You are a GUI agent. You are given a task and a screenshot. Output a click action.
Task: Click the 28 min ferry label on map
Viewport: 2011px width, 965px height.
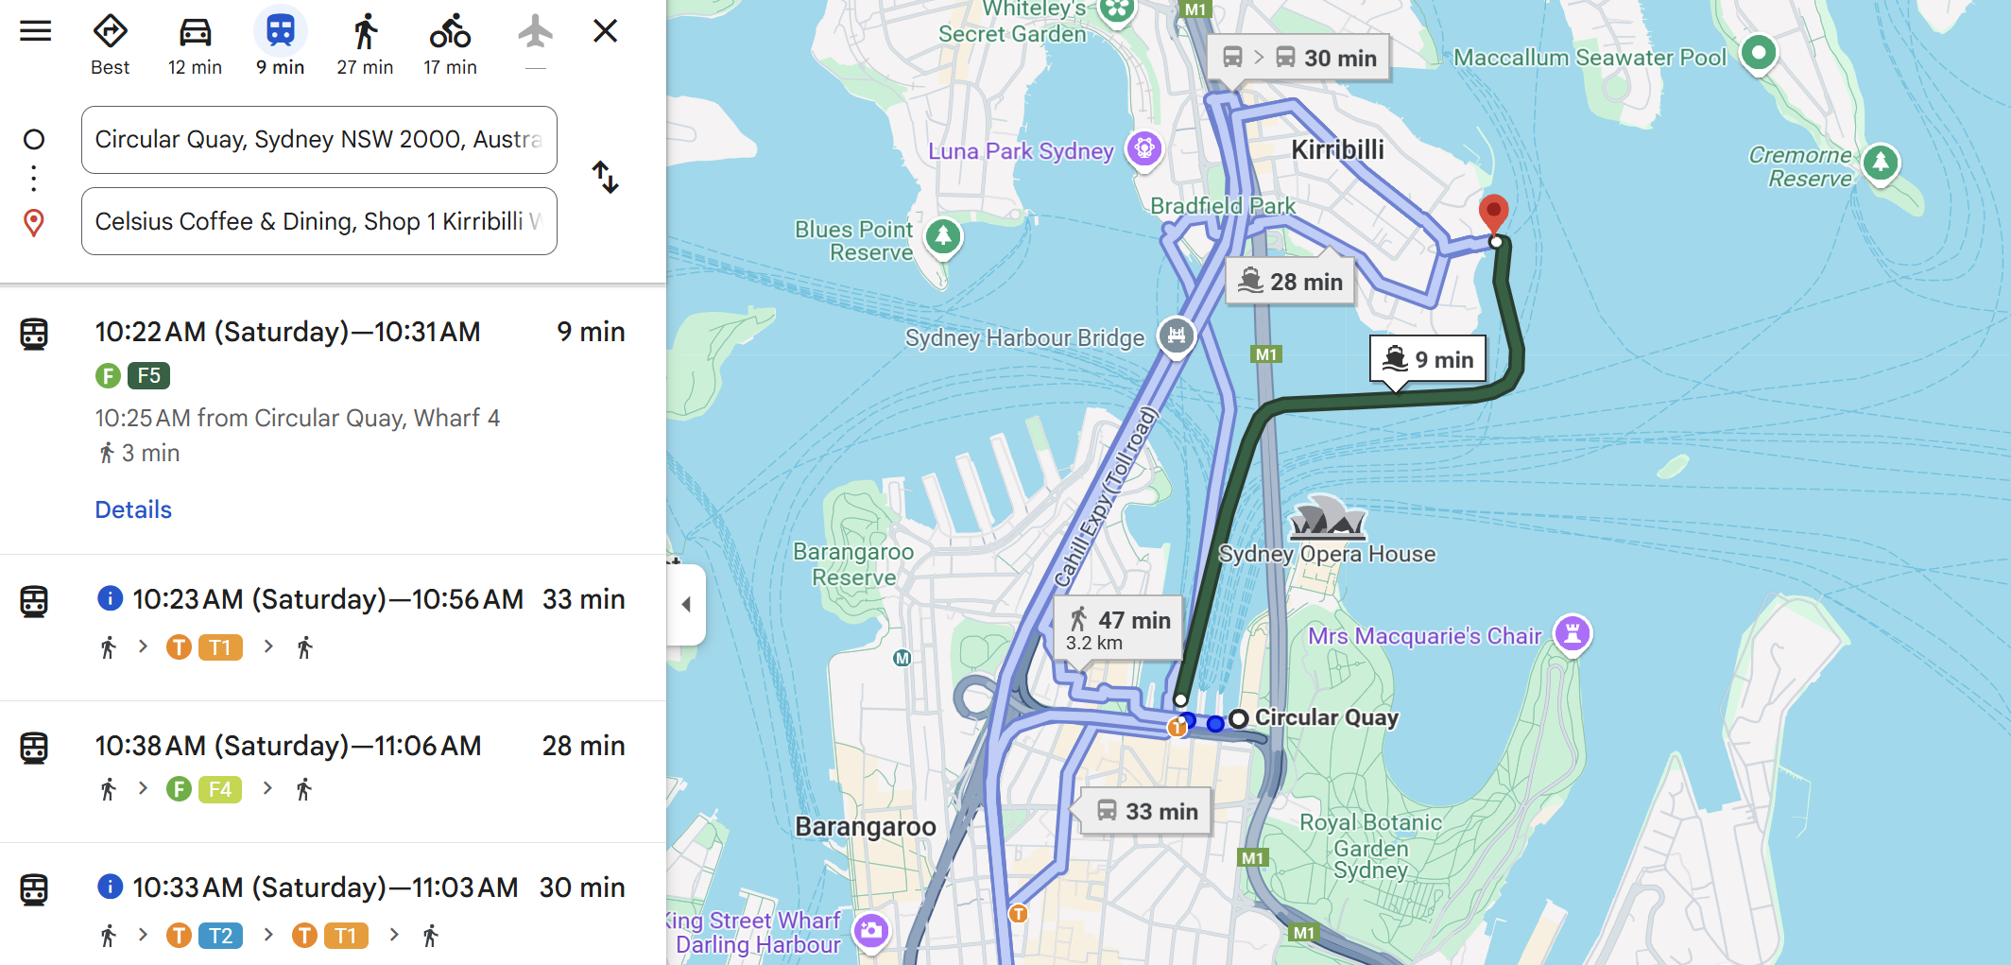pos(1291,282)
